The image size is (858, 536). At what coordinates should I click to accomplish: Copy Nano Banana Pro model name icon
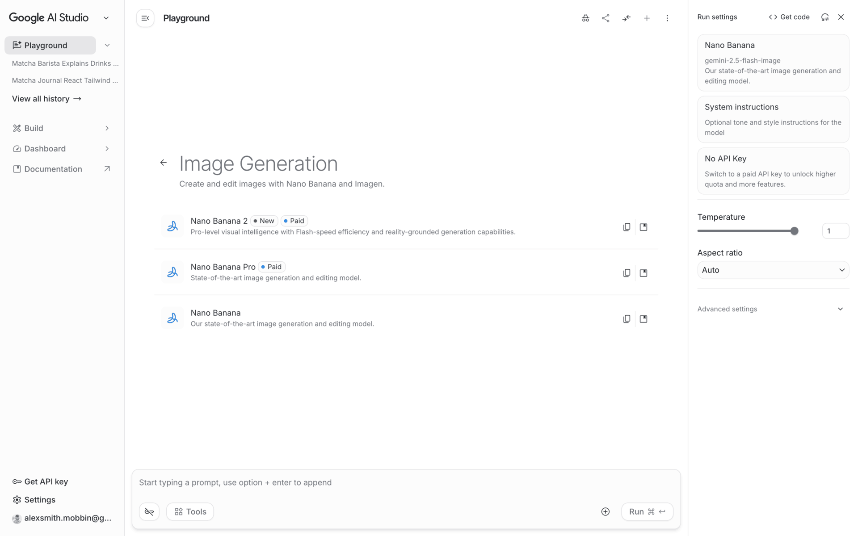pos(627,273)
